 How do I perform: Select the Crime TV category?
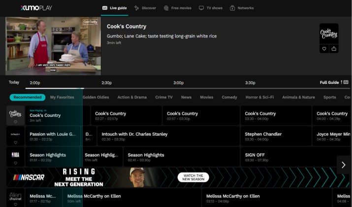coord(164,97)
